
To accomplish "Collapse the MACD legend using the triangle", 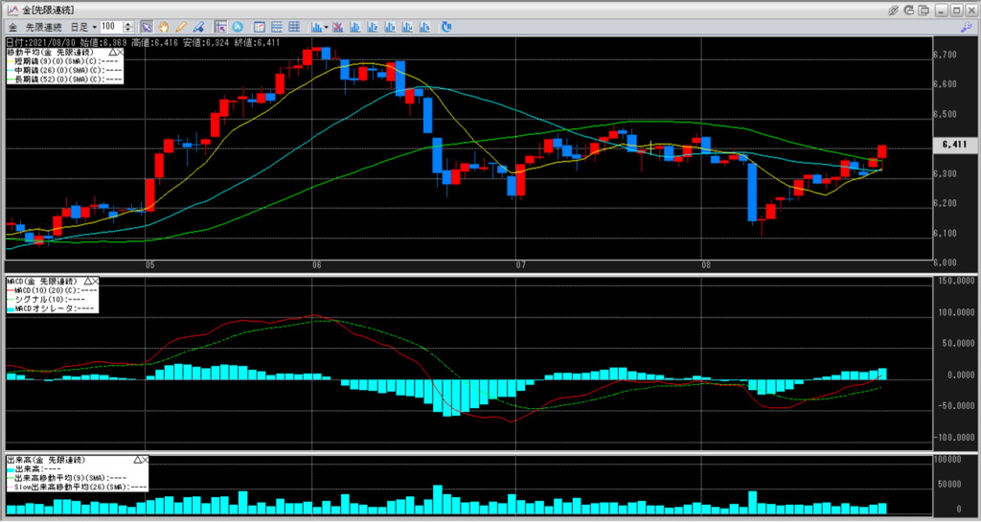I will pos(89,282).
